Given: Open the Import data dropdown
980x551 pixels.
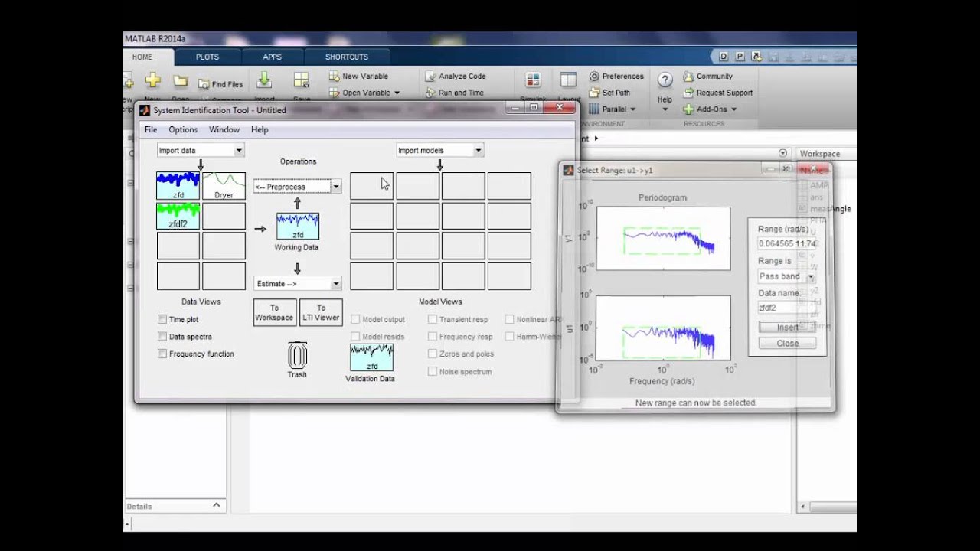Looking at the screenshot, I should click(201, 151).
